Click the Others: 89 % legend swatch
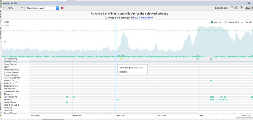Viewport: 253px width, 120px height. pos(226,22)
